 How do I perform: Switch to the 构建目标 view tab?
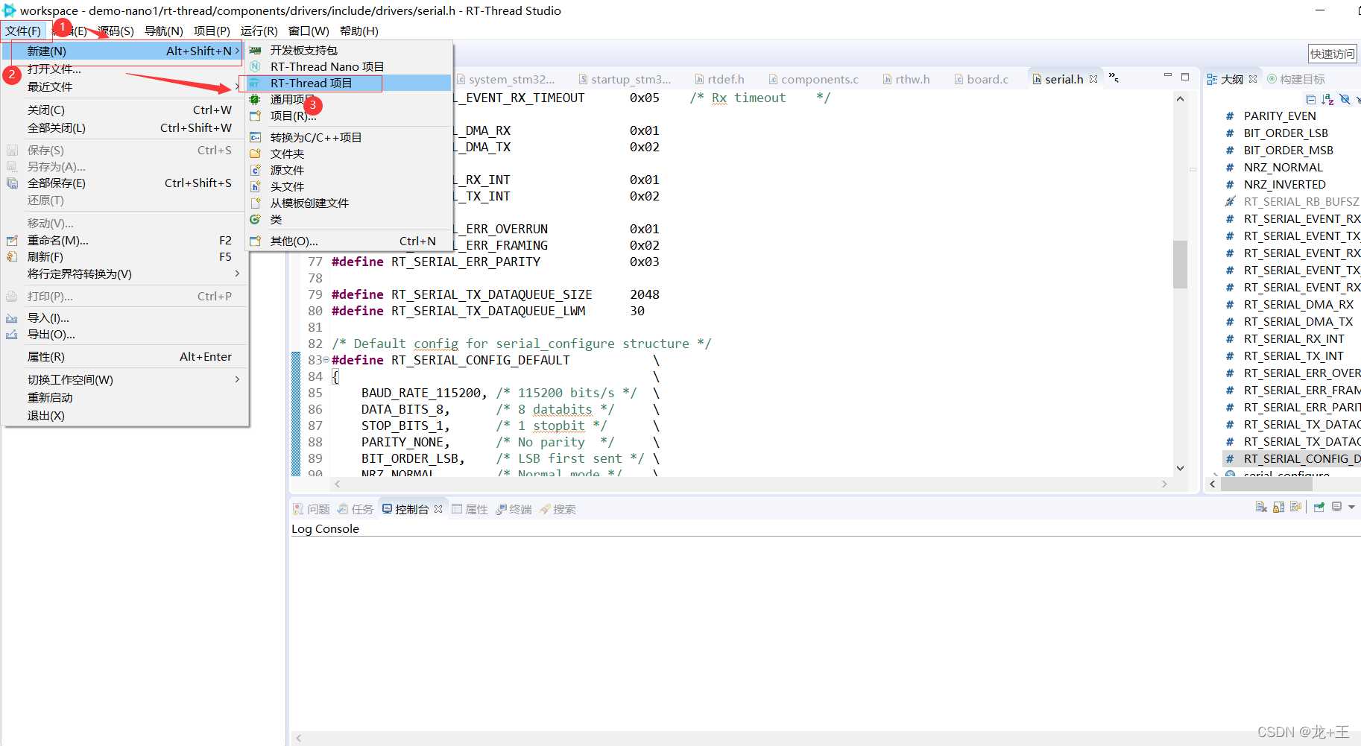[1296, 79]
